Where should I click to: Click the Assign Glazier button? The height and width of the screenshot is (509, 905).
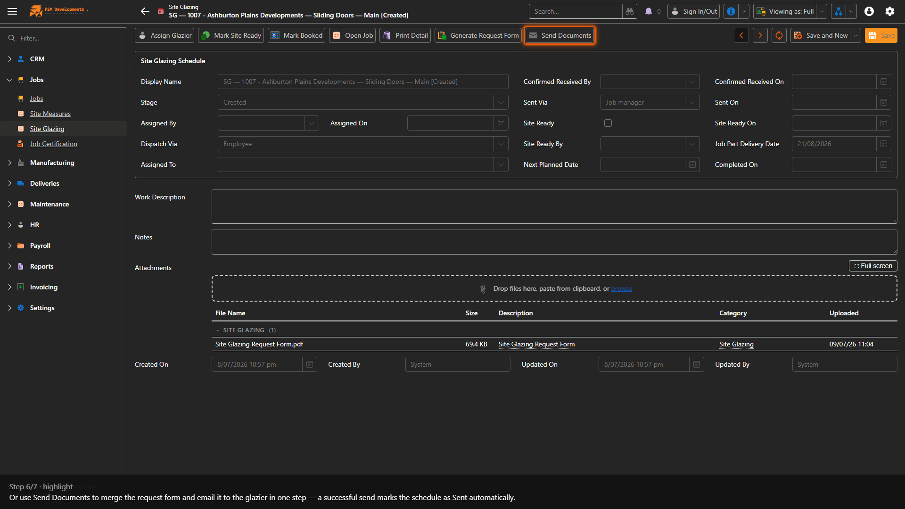pyautogui.click(x=165, y=35)
